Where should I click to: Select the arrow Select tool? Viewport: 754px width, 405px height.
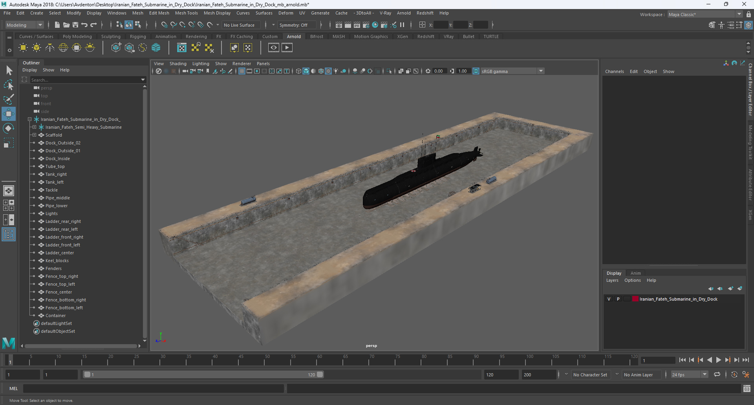pos(9,71)
